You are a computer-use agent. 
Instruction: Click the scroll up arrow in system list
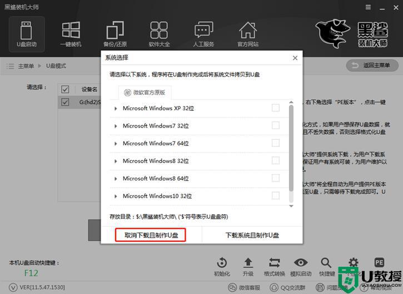(x=291, y=102)
